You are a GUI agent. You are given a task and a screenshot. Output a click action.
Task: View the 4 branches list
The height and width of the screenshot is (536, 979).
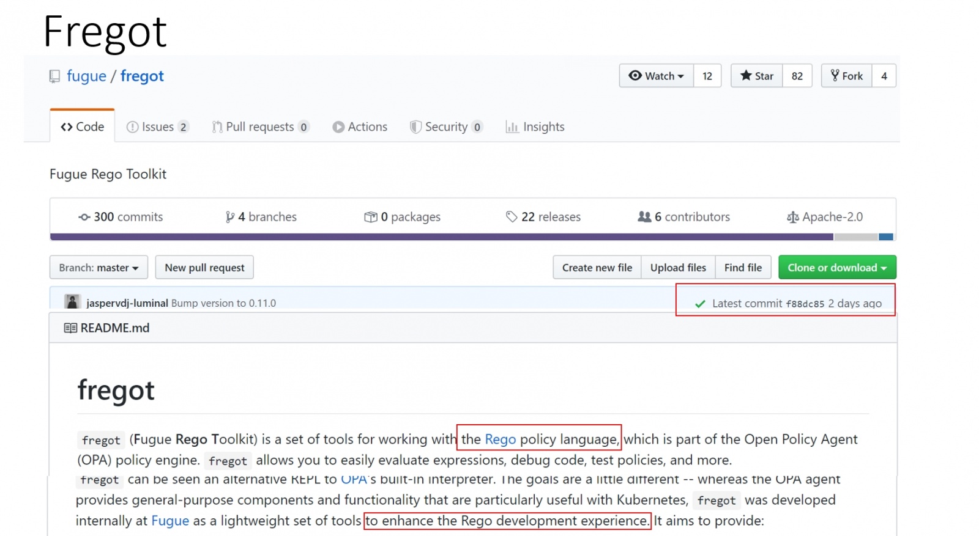coord(261,217)
